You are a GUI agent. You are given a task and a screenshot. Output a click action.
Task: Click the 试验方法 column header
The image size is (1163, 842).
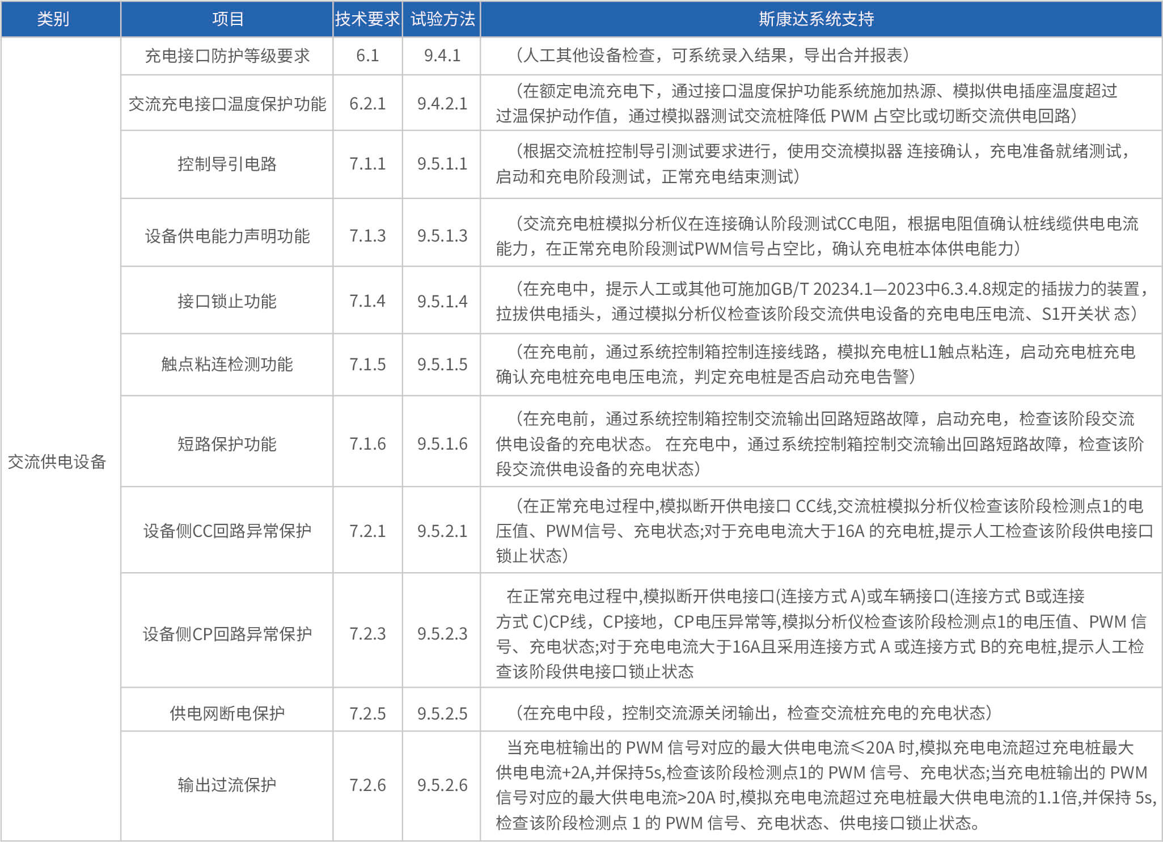point(442,19)
